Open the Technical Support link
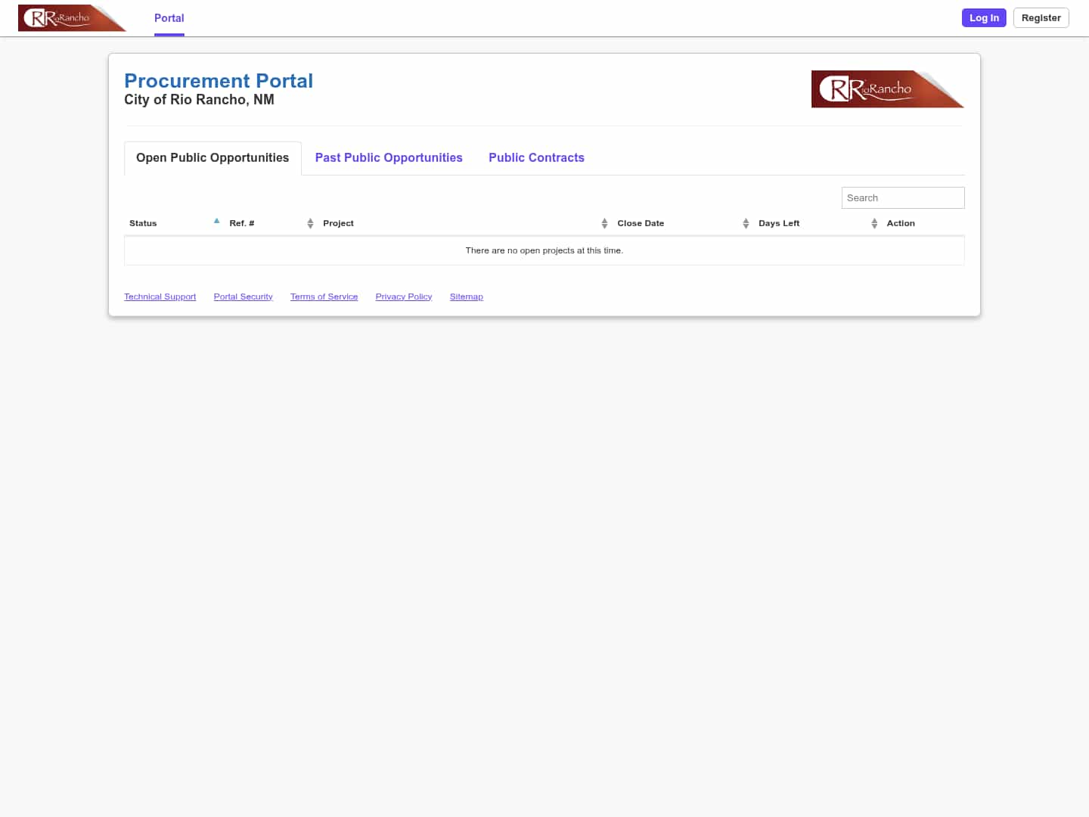1089x817 pixels. coord(160,297)
